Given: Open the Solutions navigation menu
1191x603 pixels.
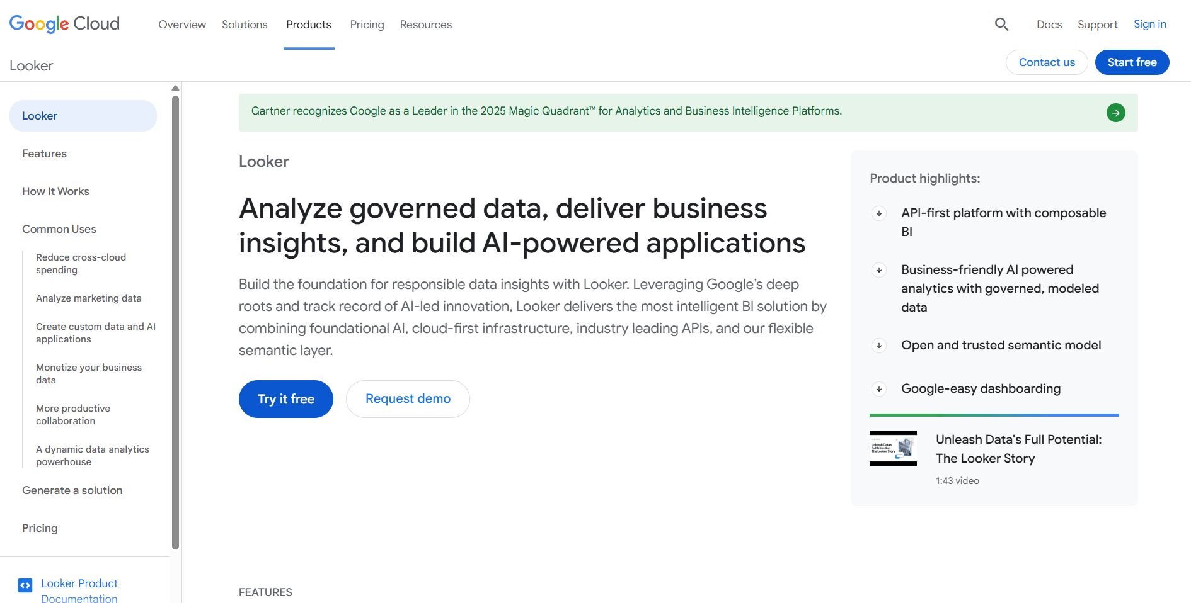Looking at the screenshot, I should 245,25.
